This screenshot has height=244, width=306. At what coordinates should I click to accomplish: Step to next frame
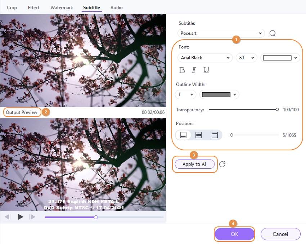(32, 217)
